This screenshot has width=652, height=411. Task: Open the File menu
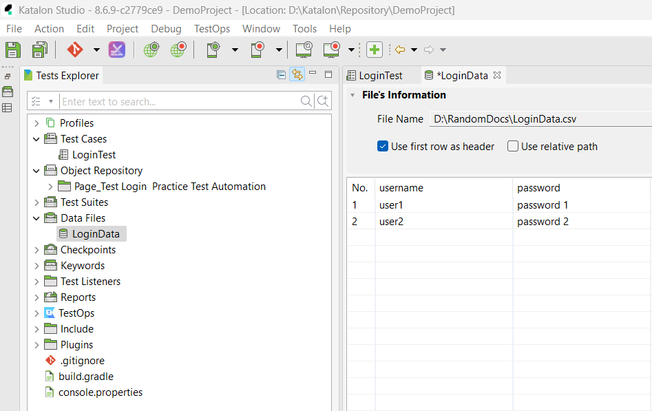(14, 29)
